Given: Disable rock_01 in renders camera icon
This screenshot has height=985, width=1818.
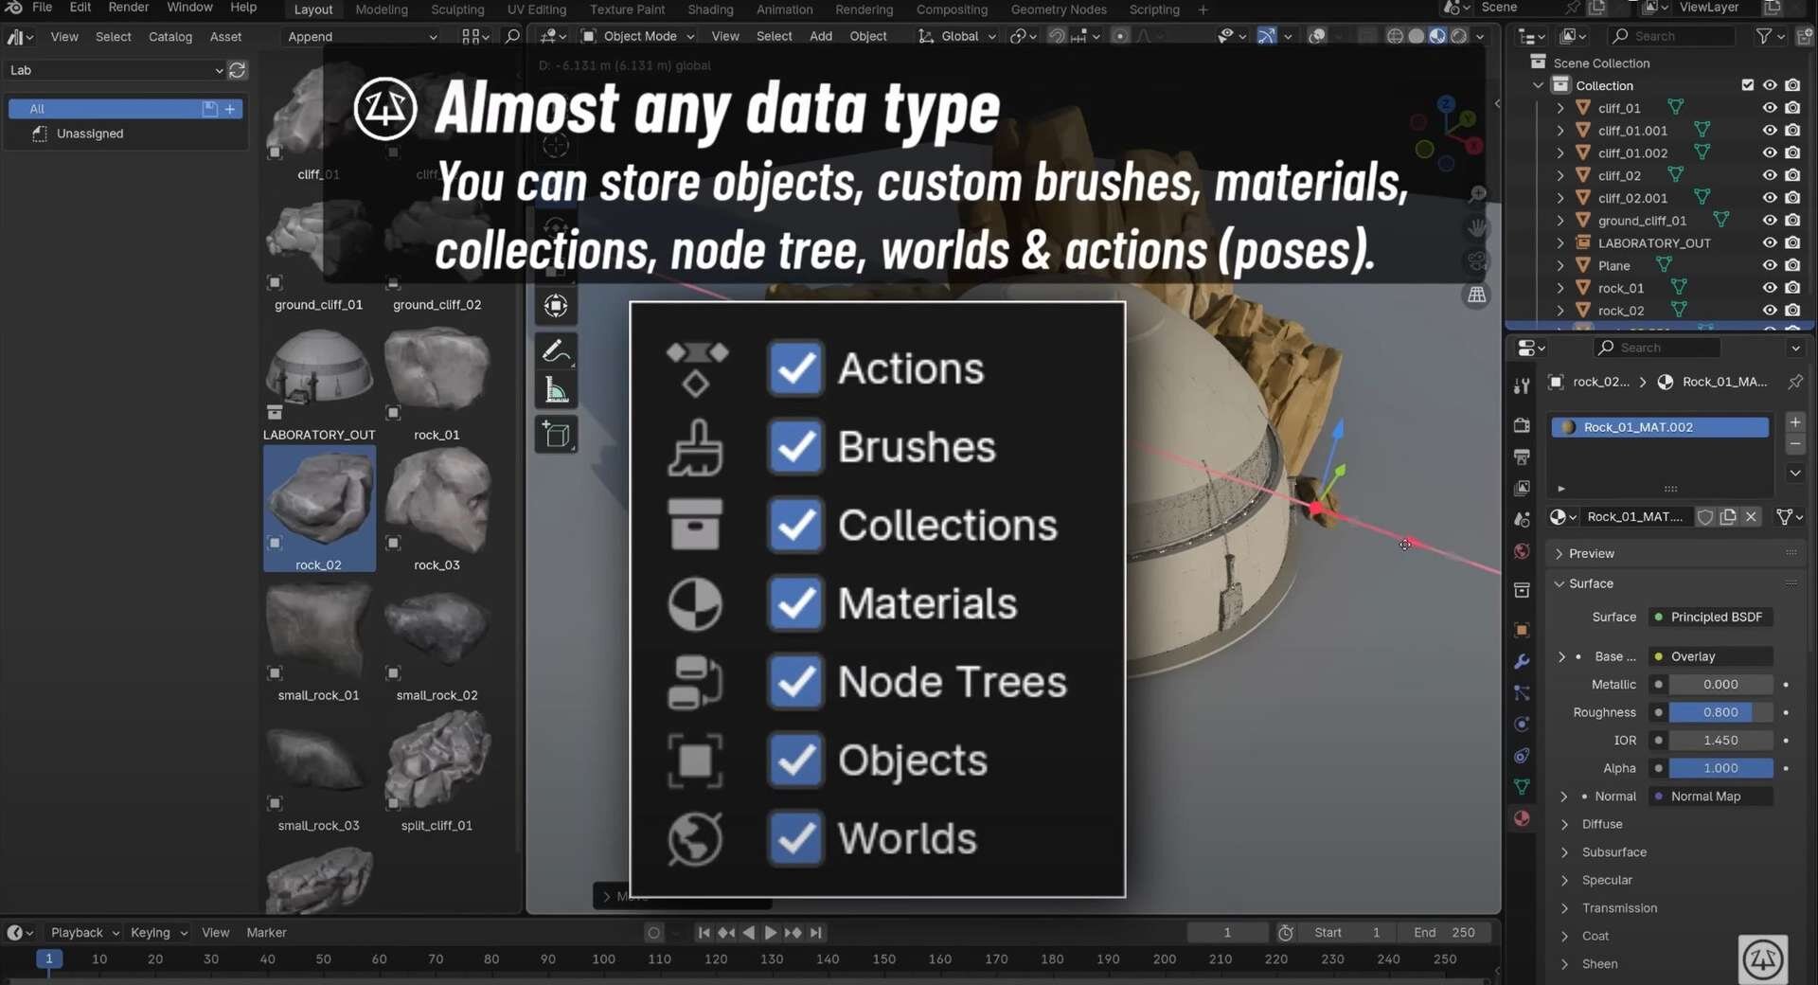Looking at the screenshot, I should point(1792,288).
